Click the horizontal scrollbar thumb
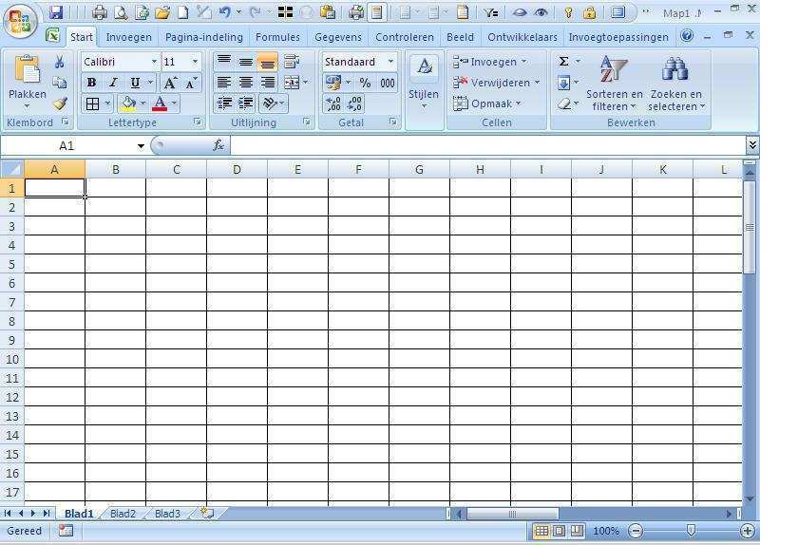The height and width of the screenshot is (545, 798). (x=512, y=514)
